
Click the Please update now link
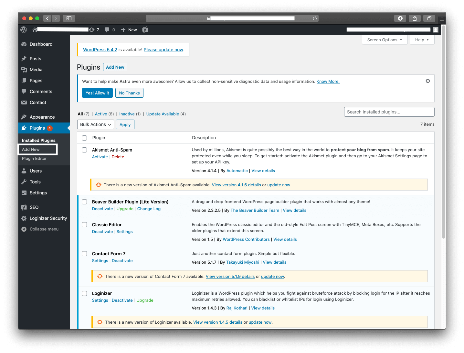[163, 50]
